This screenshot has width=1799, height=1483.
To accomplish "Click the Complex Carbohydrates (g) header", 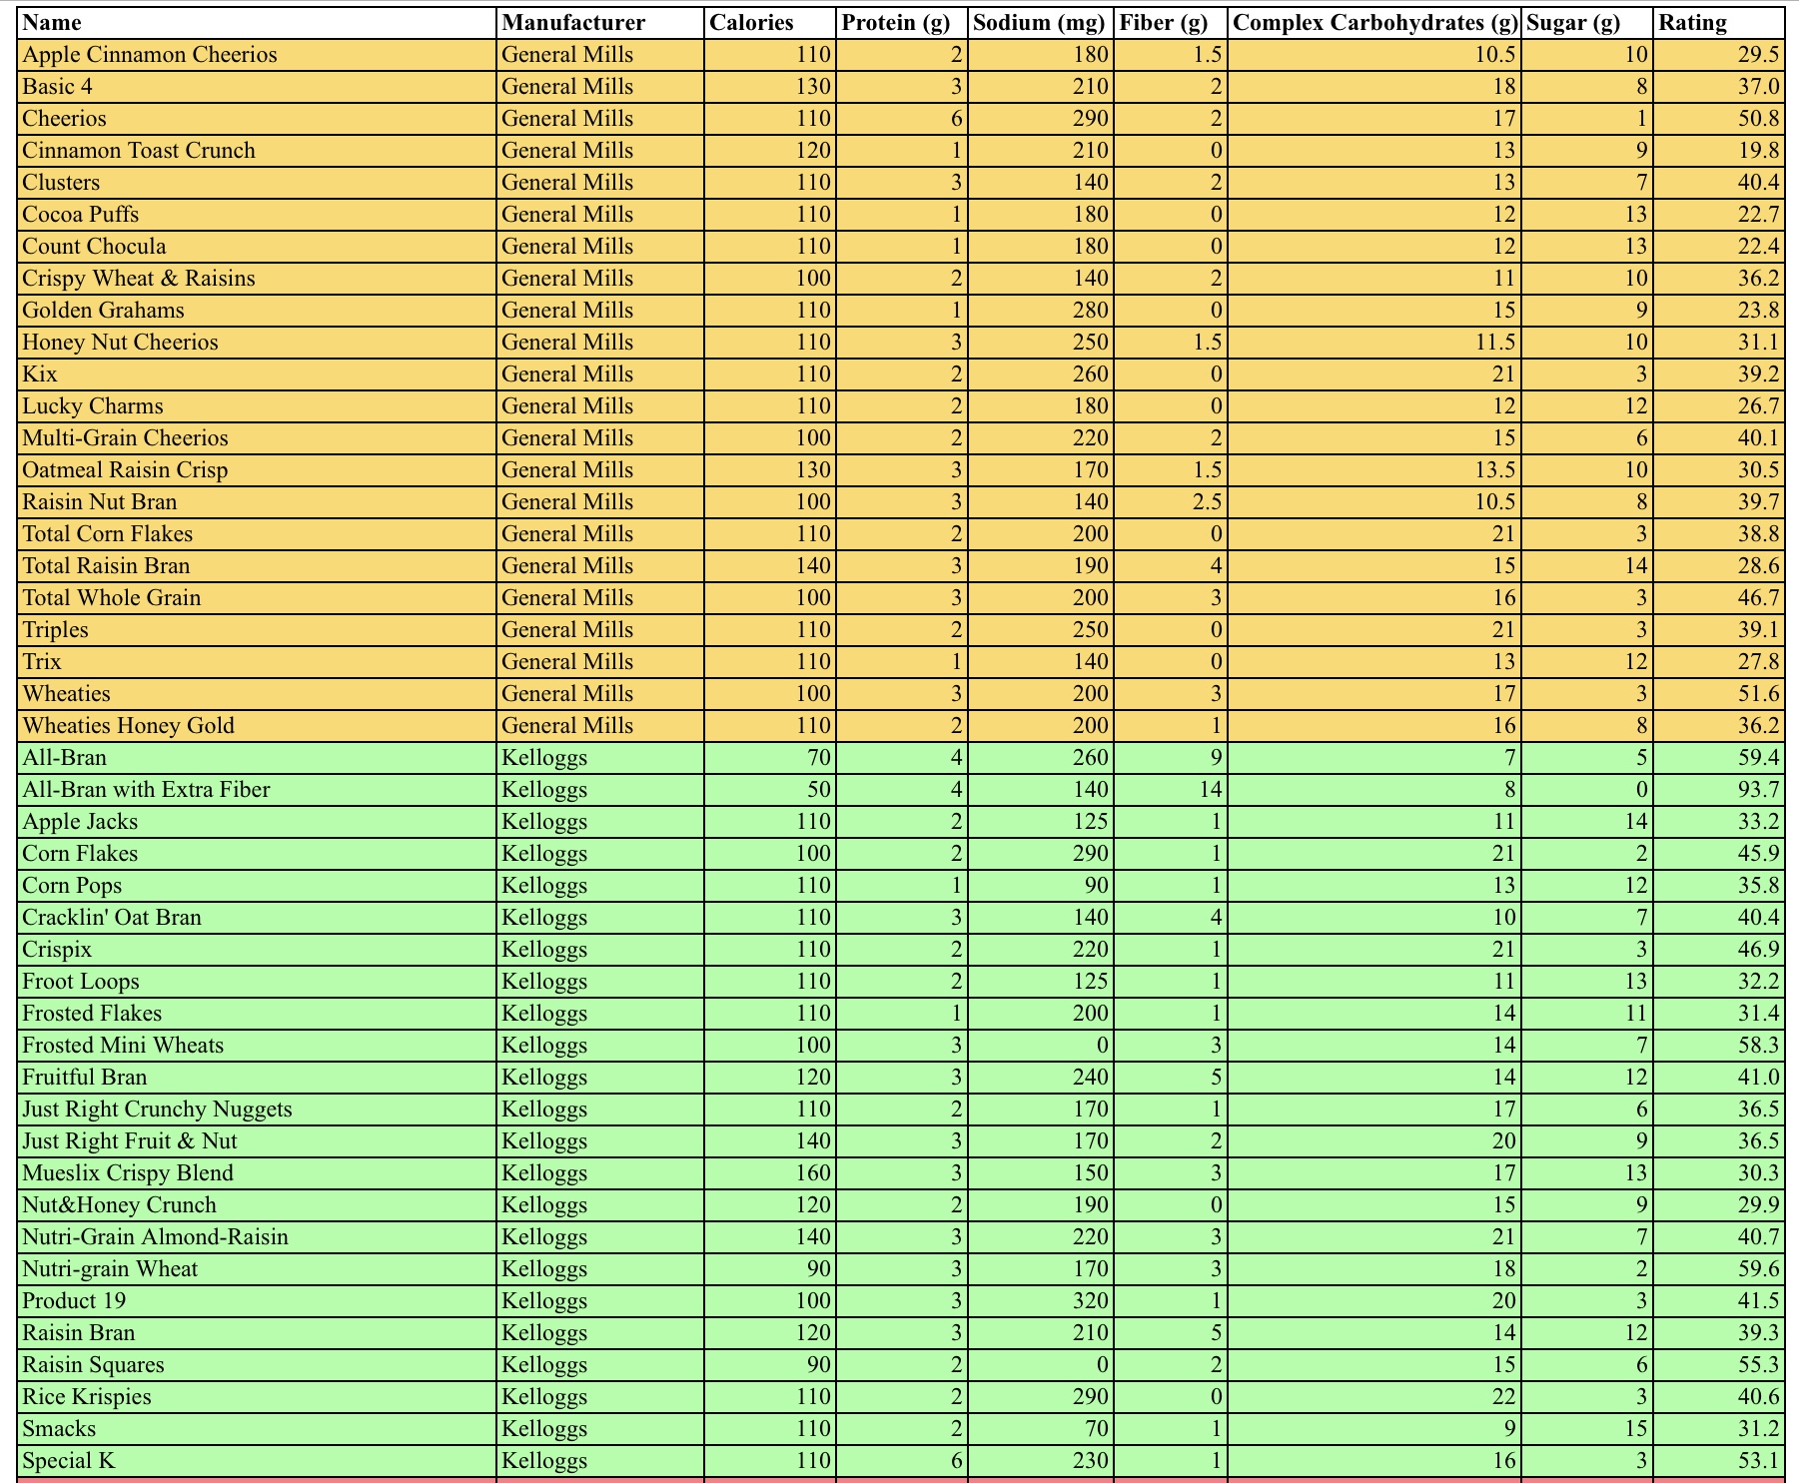I will [x=1375, y=23].
